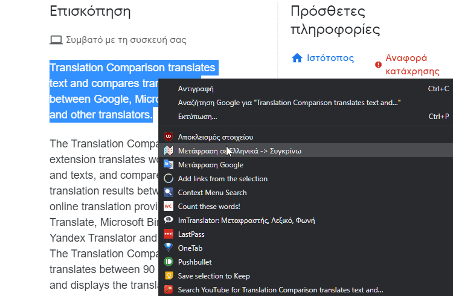This screenshot has width=453, height=296.
Task: Choose Add links from the selection
Action: pyautogui.click(x=306, y=178)
